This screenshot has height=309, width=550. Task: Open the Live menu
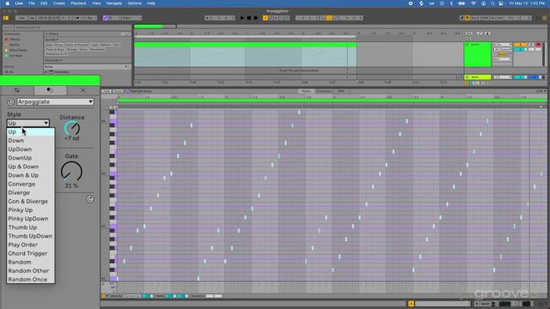pos(19,3)
